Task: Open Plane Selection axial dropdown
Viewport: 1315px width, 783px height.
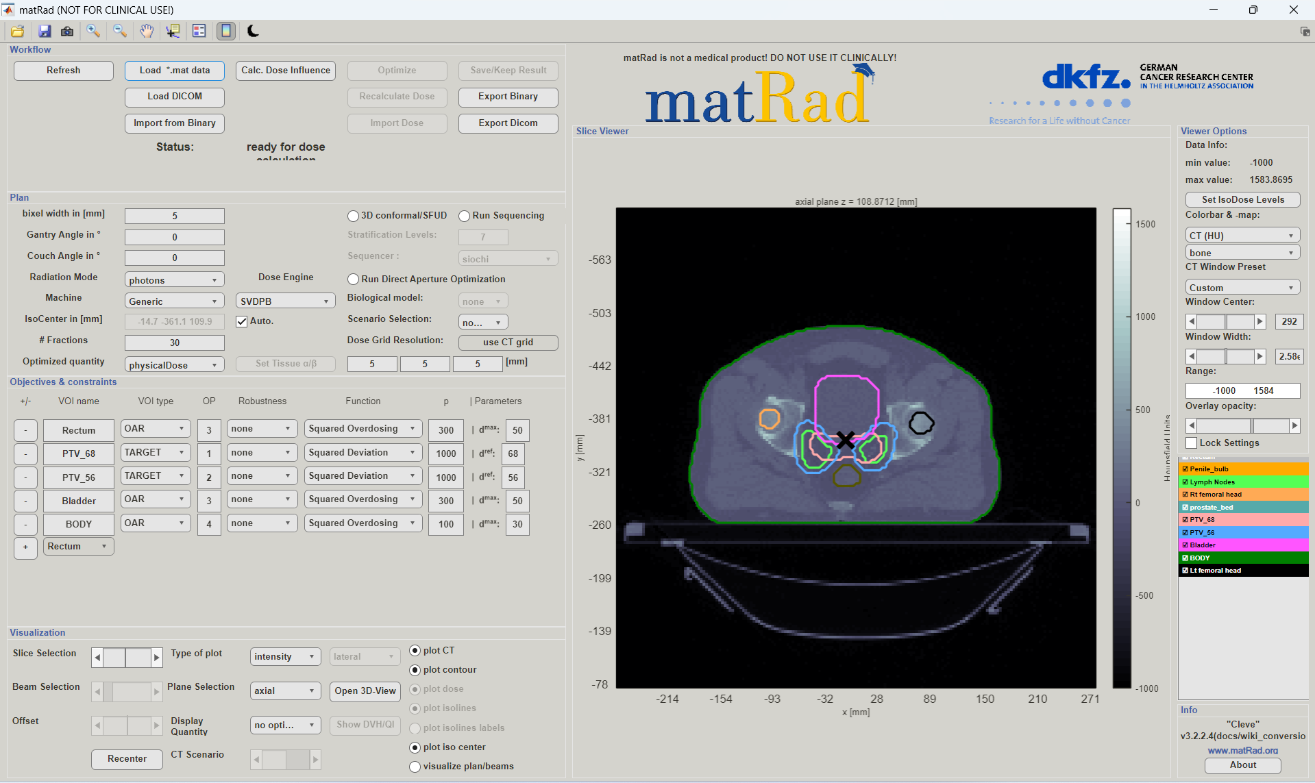Action: point(285,691)
